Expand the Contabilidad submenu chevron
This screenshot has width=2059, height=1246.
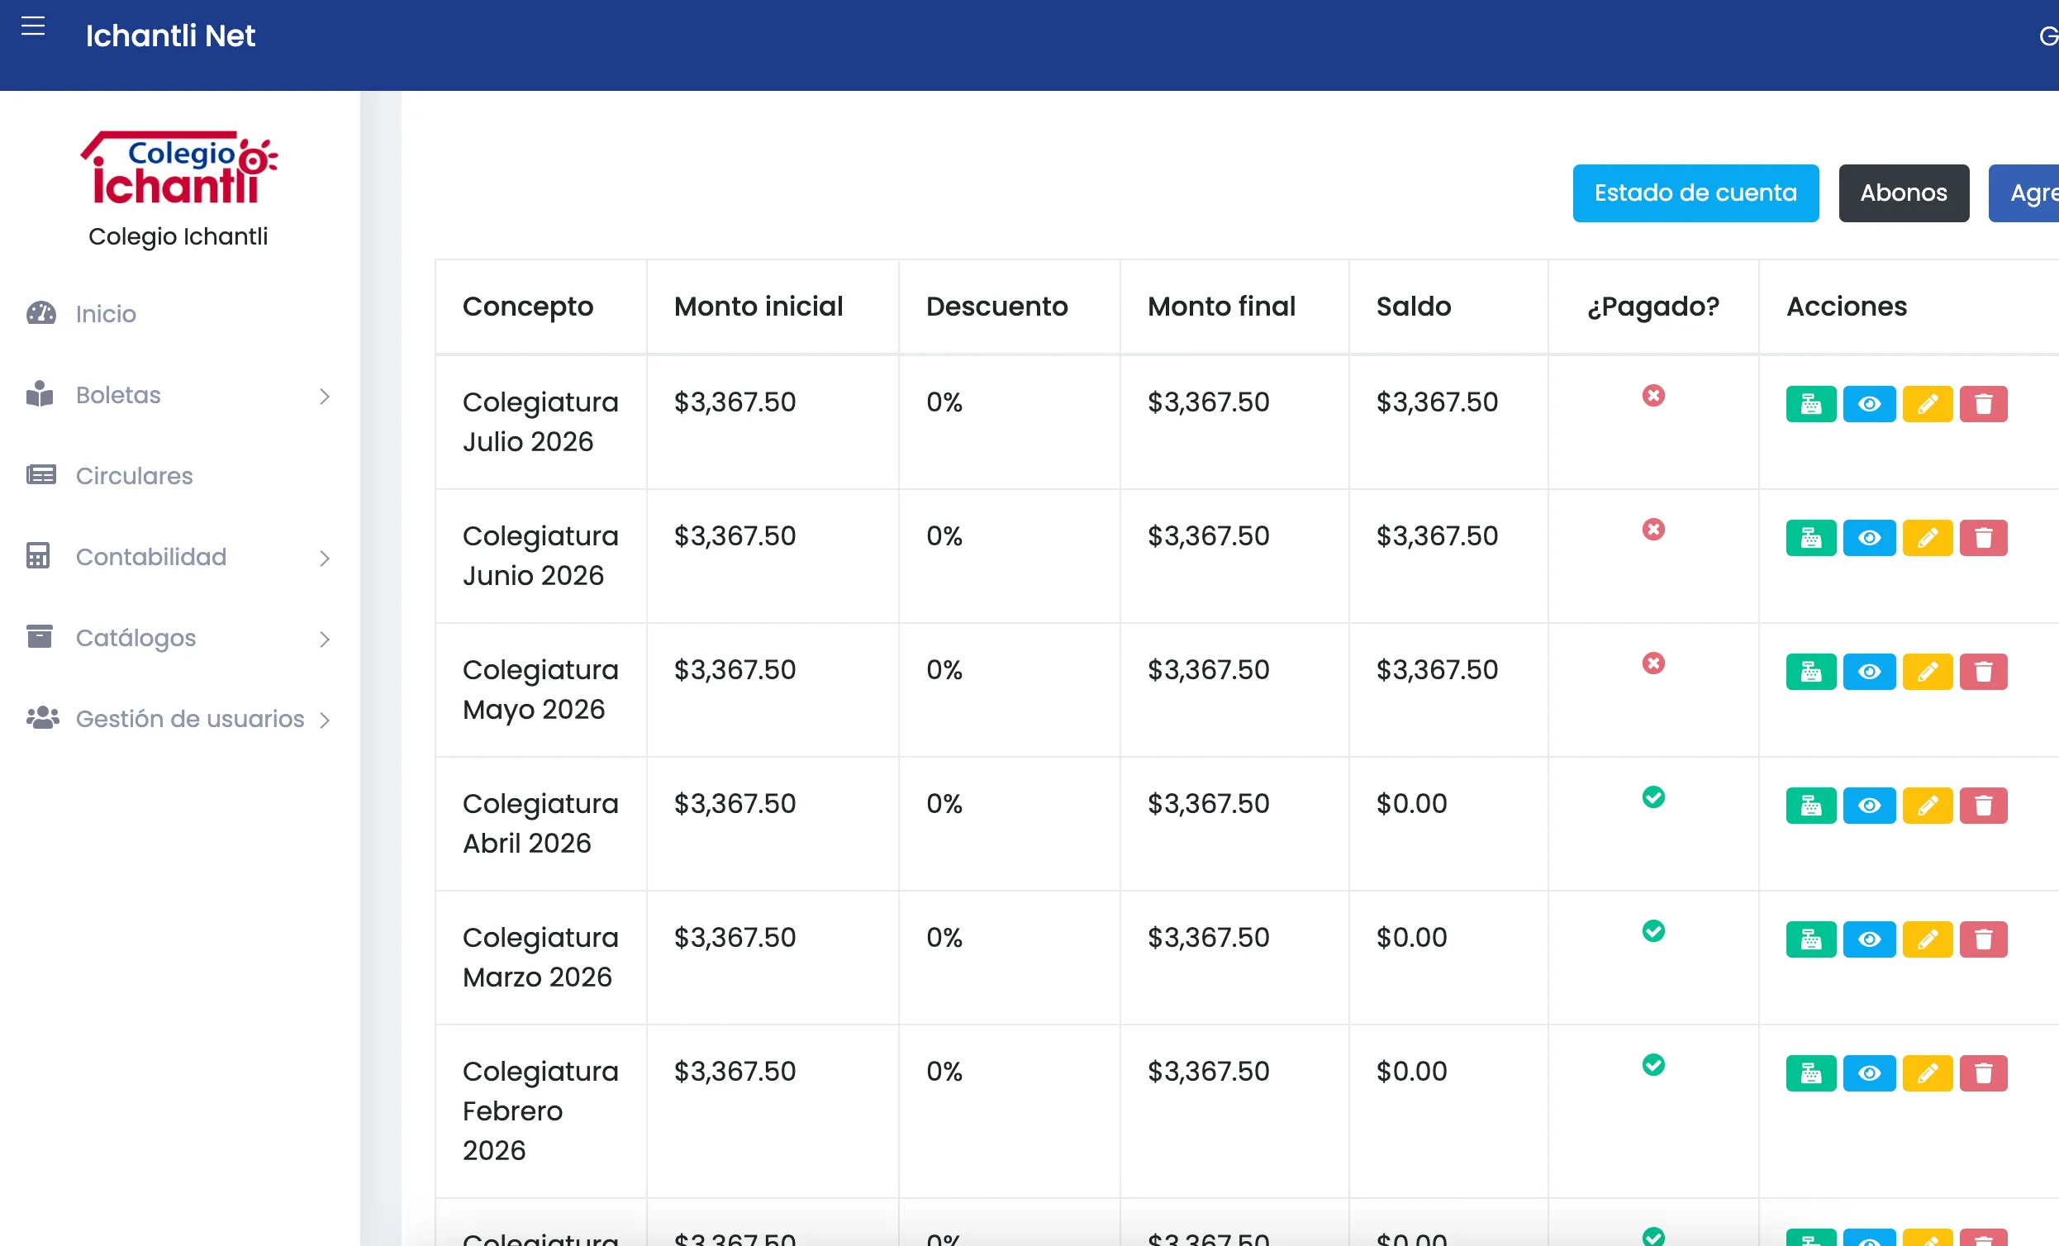[x=325, y=559]
